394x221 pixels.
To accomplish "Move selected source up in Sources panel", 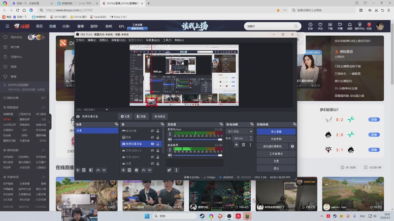I will (143, 170).
